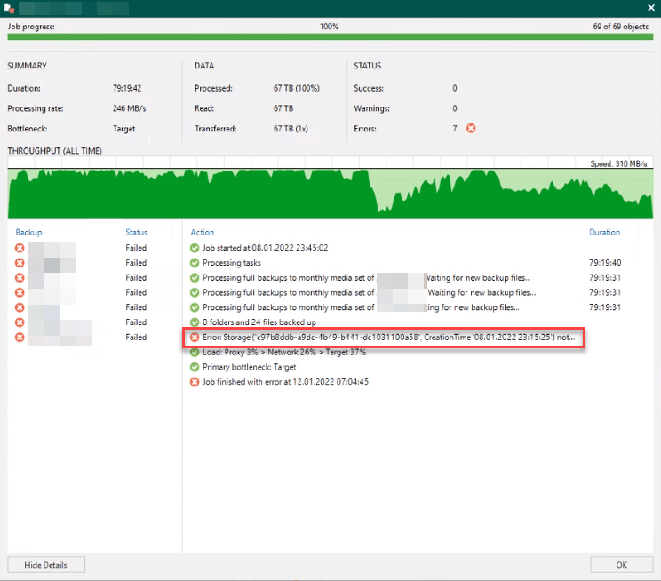Image resolution: width=661 pixels, height=581 pixels.
Task: Click the check icon beside Primary bottleneck
Action: pos(195,367)
